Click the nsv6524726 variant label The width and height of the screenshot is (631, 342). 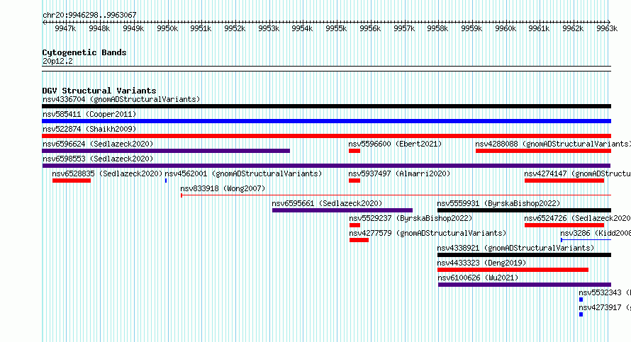(578, 218)
